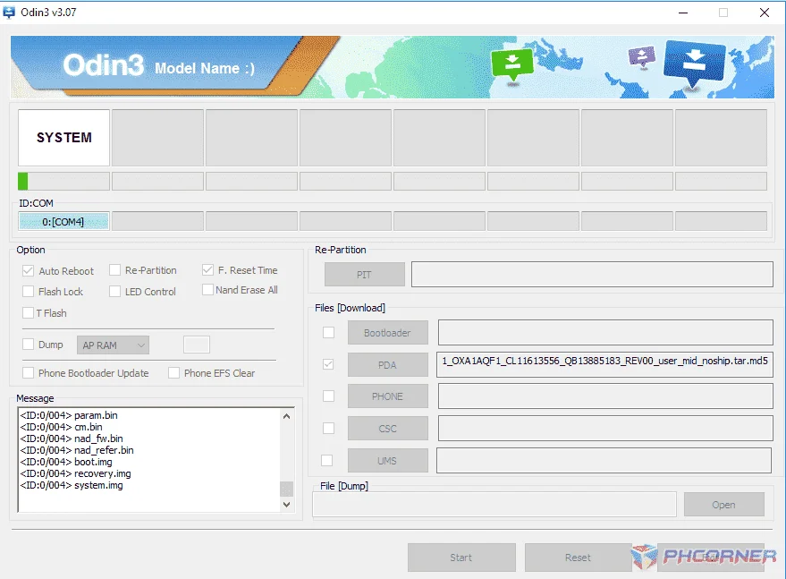
Task: Click the Start button
Action: pos(461,558)
